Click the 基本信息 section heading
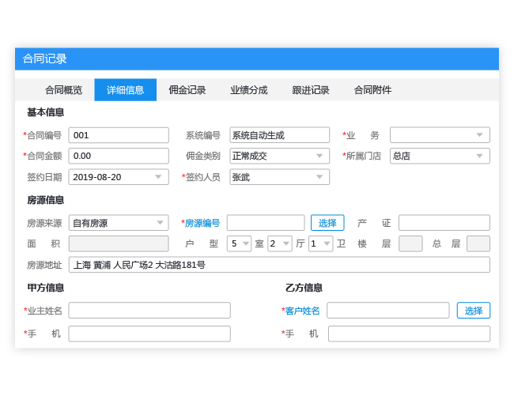Viewport: 514px width, 396px height. pos(46,112)
